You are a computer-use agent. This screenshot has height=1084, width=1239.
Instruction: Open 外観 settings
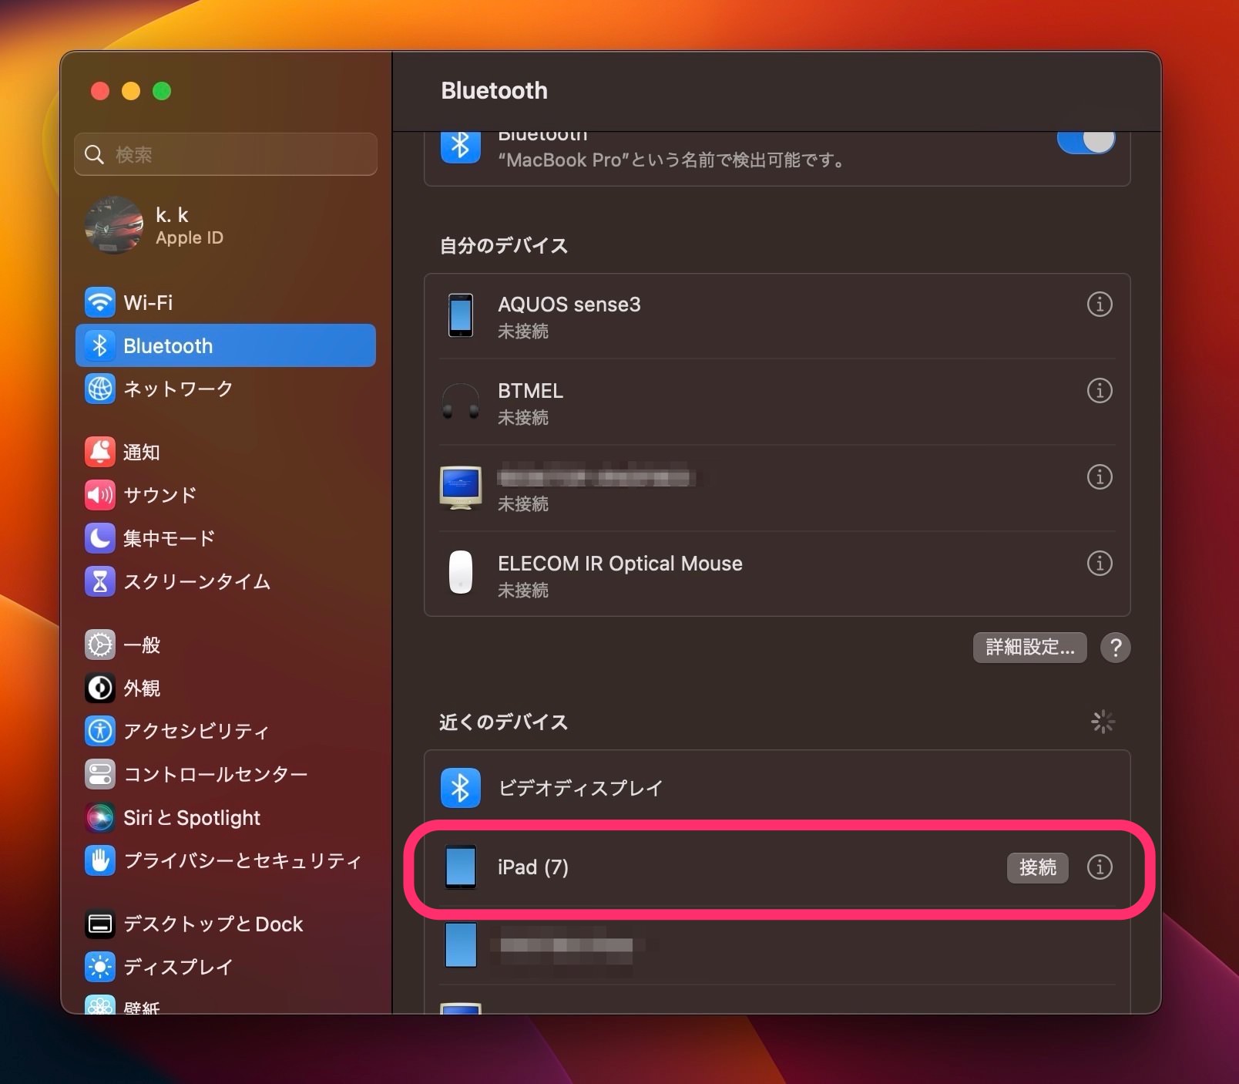pos(226,688)
